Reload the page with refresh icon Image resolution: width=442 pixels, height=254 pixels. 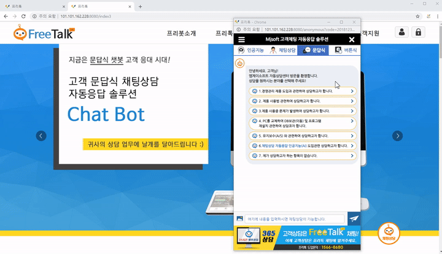[23, 17]
